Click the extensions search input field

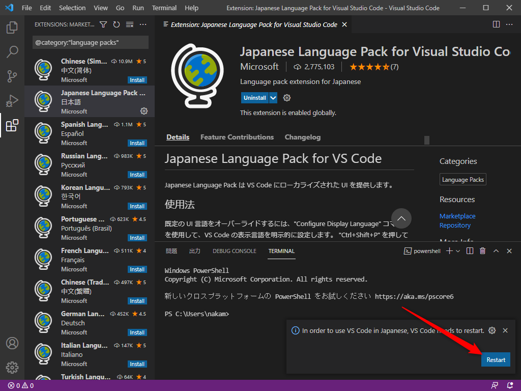click(91, 43)
